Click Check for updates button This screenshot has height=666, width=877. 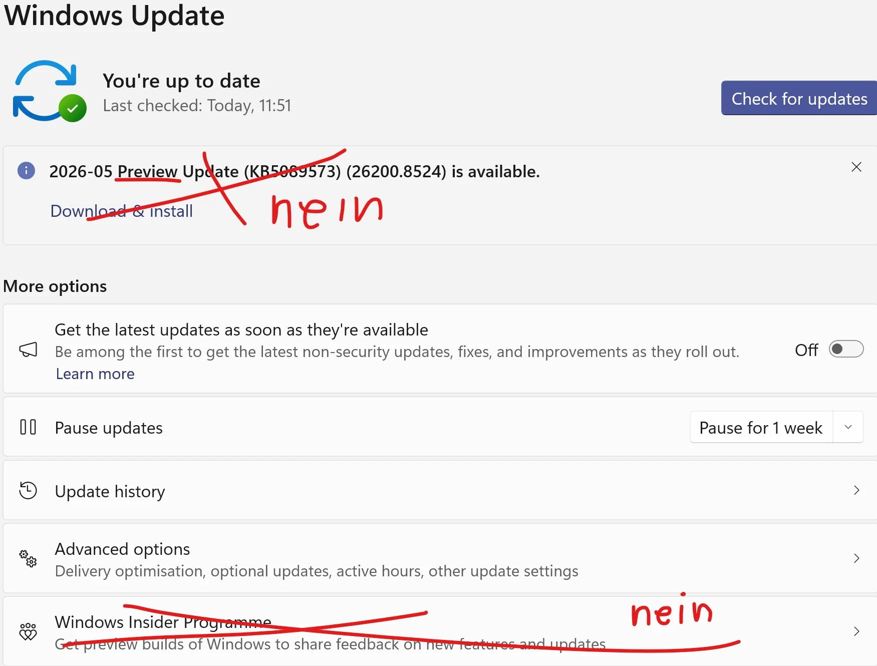799,98
